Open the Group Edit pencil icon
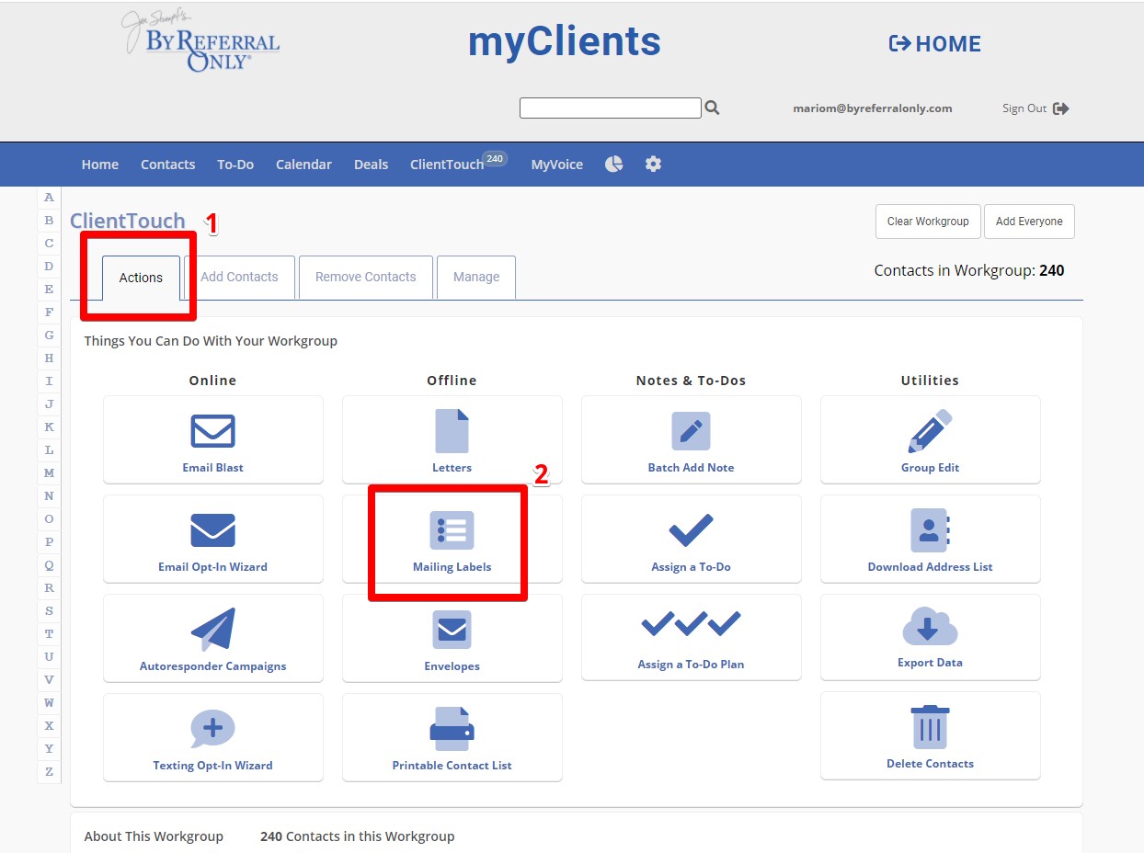This screenshot has height=853, width=1144. tap(930, 431)
